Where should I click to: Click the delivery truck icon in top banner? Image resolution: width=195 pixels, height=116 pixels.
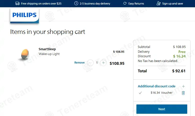tap(18, 4)
